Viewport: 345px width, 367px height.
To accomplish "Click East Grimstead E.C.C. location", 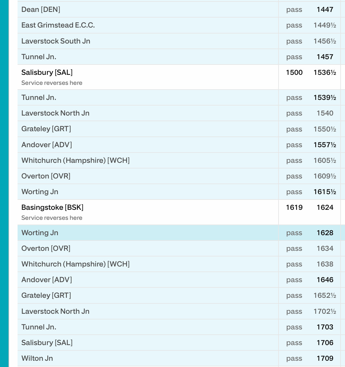I will pyautogui.click(x=58, y=25).
